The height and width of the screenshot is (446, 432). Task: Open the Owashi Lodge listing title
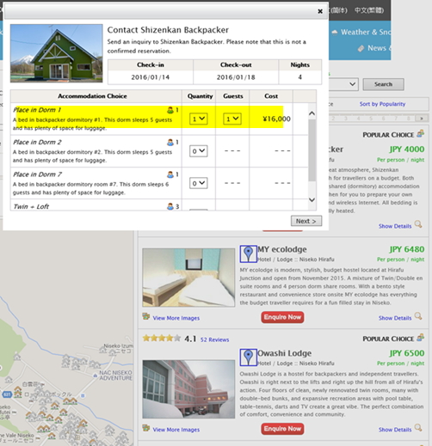(284, 353)
